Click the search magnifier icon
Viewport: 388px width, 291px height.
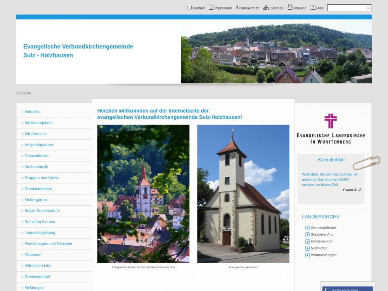pyautogui.click(x=368, y=8)
